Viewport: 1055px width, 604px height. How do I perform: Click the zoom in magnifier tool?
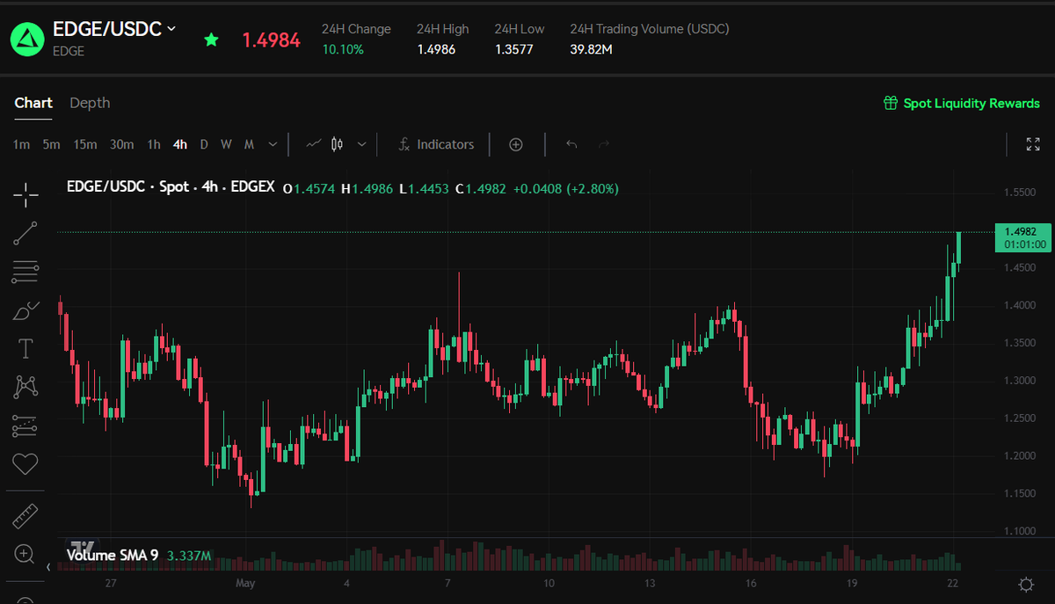coord(25,554)
